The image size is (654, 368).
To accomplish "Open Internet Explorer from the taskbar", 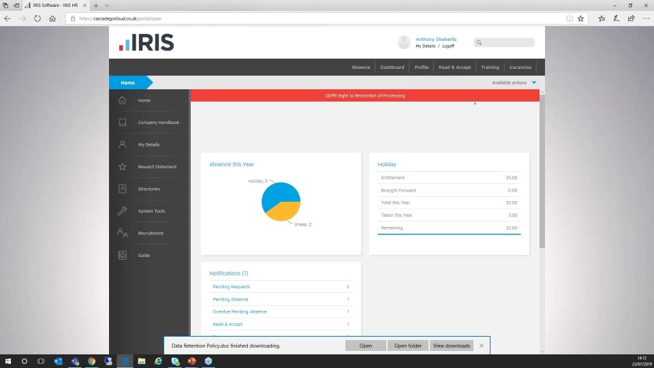I will pyautogui.click(x=158, y=361).
